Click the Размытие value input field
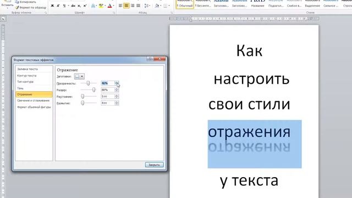The image size is (352, 198). (x=108, y=103)
